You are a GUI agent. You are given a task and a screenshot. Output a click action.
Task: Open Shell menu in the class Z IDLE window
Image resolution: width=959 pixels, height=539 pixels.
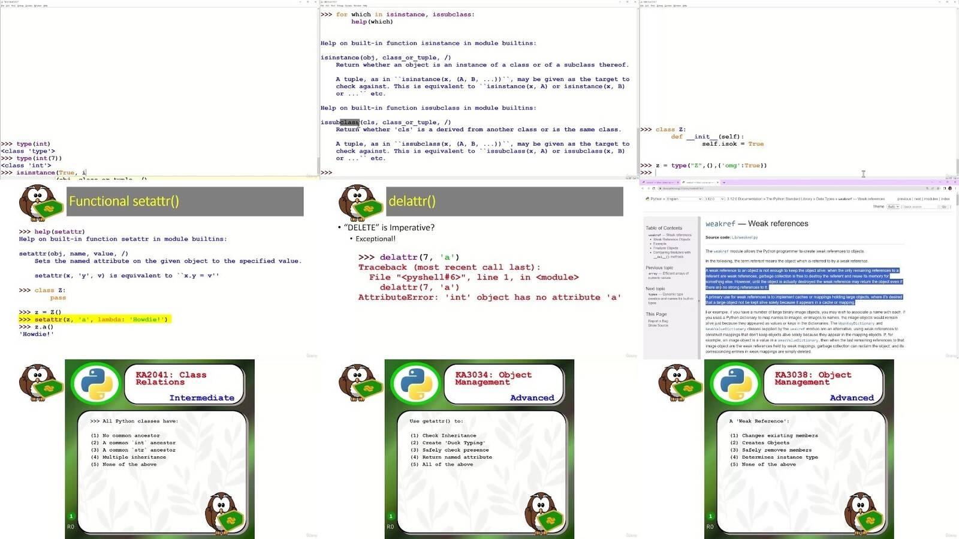click(654, 5)
